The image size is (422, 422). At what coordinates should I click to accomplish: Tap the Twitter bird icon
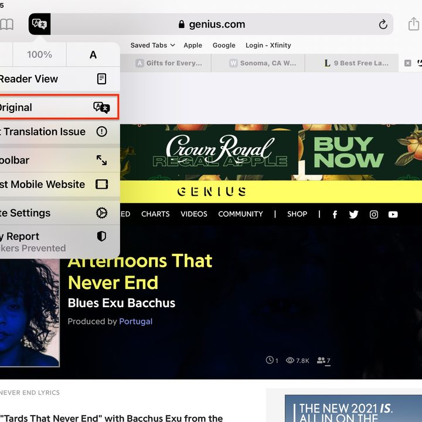353,215
